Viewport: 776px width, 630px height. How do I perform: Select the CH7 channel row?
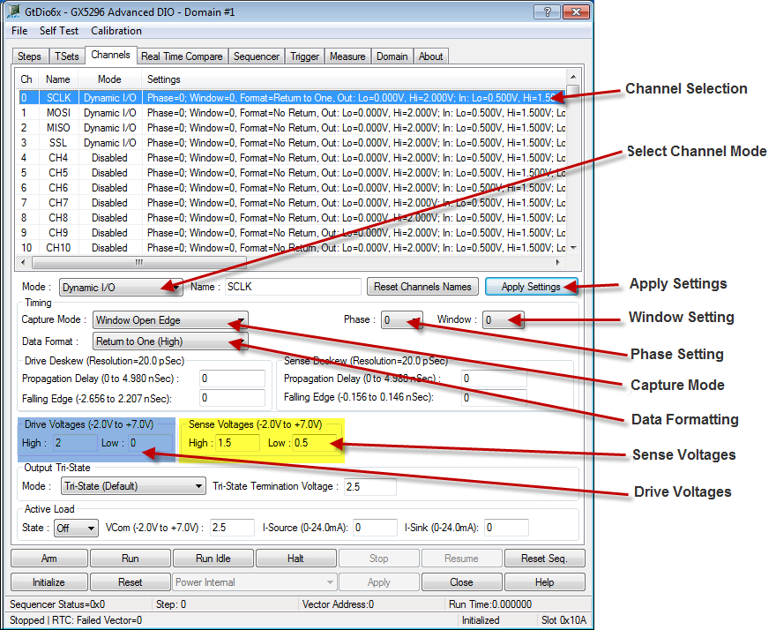(x=292, y=203)
